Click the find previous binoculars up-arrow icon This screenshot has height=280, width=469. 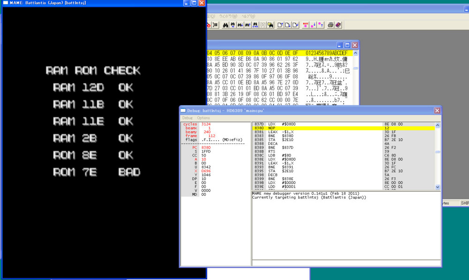(x=248, y=25)
